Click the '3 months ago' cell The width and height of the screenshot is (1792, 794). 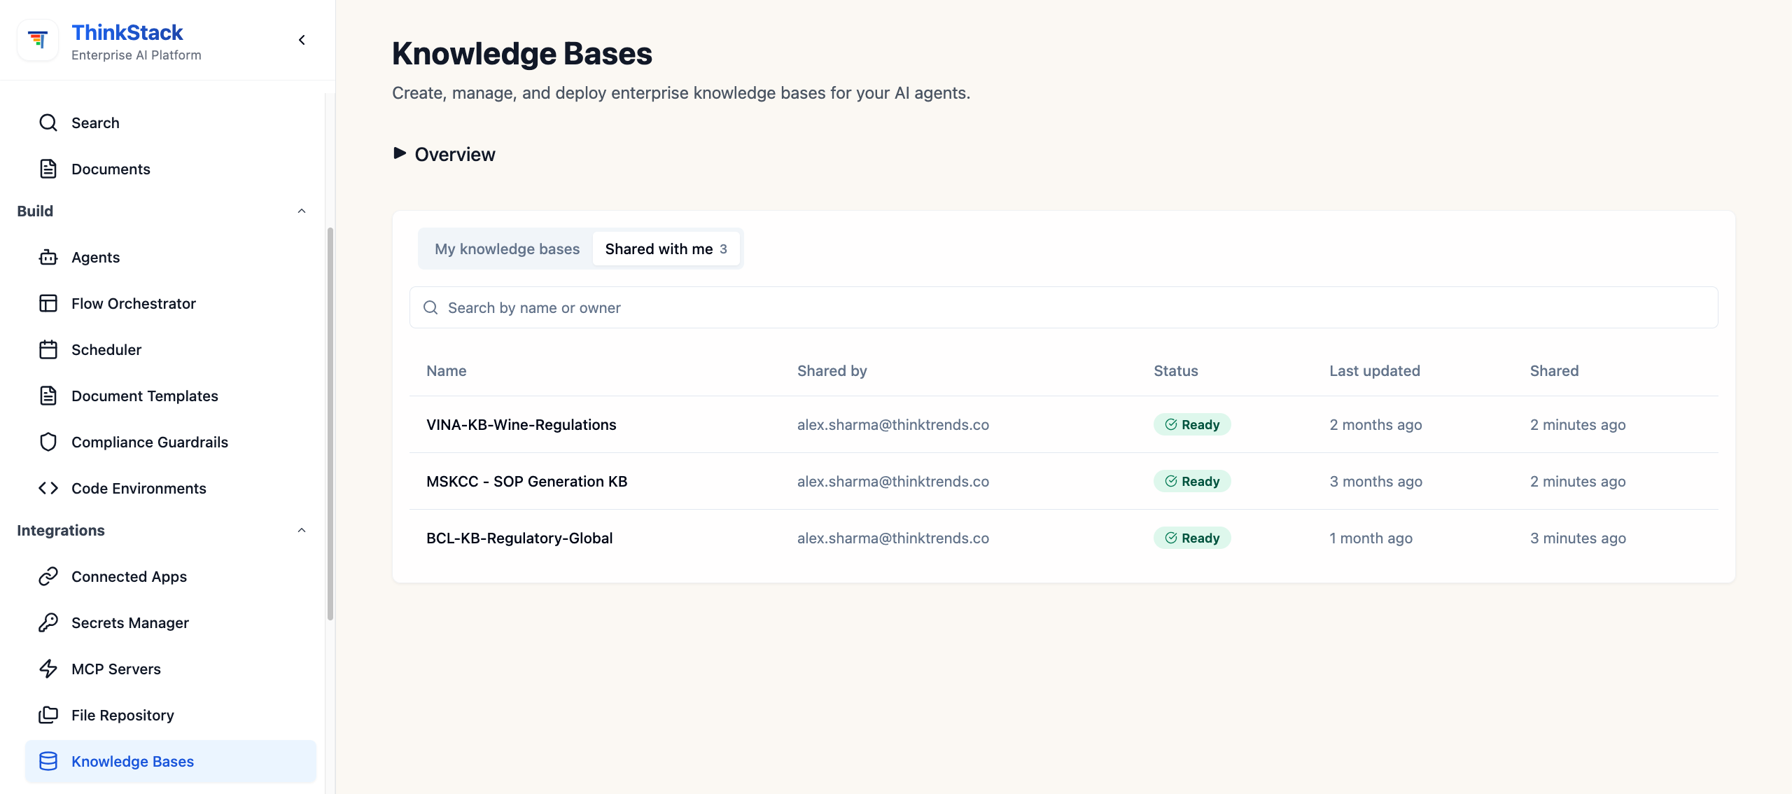(x=1375, y=481)
